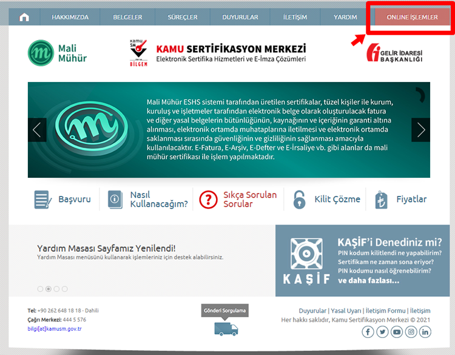The image size is (455, 355).
Task: Click the Nasıl Kullanacağım info book icon
Action: [115, 200]
